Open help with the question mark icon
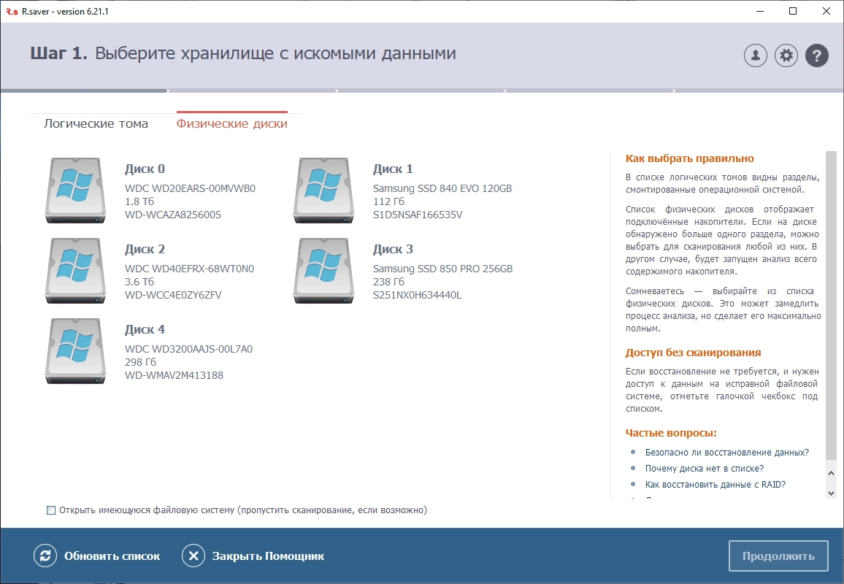Screen dimensions: 844x584 pyautogui.click(x=816, y=55)
